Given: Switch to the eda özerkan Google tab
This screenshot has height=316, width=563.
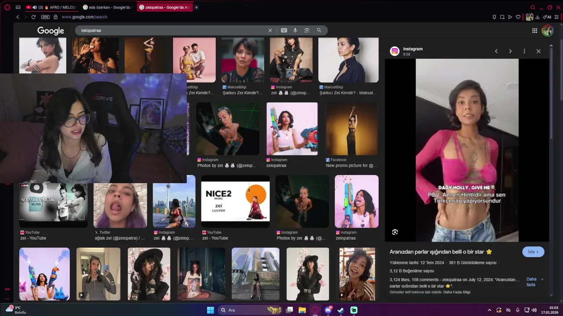Looking at the screenshot, I should 107,7.
